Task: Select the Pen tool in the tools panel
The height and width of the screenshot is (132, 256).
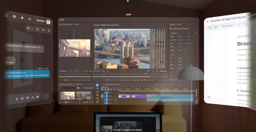Action: [x=97, y=102]
